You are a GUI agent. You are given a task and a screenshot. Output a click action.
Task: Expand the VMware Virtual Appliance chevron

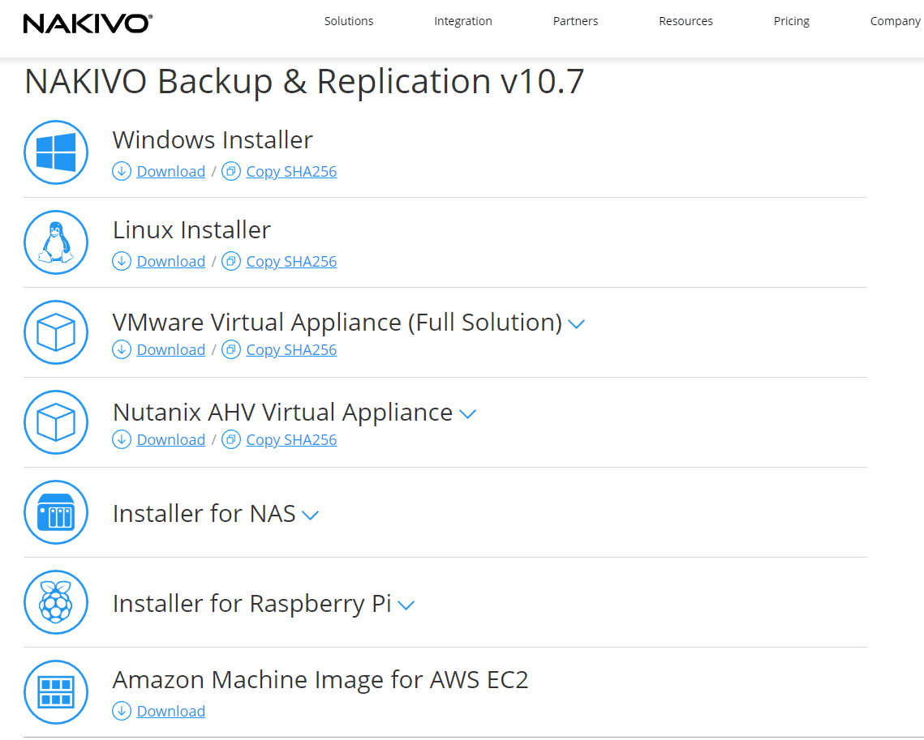[x=576, y=323]
